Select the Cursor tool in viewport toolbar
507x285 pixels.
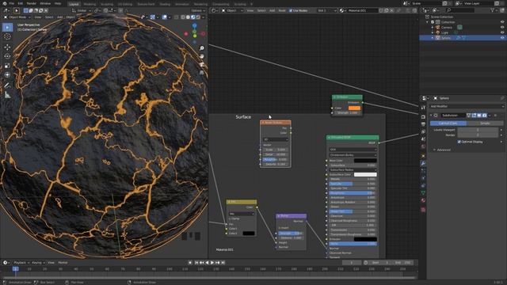pos(7,36)
